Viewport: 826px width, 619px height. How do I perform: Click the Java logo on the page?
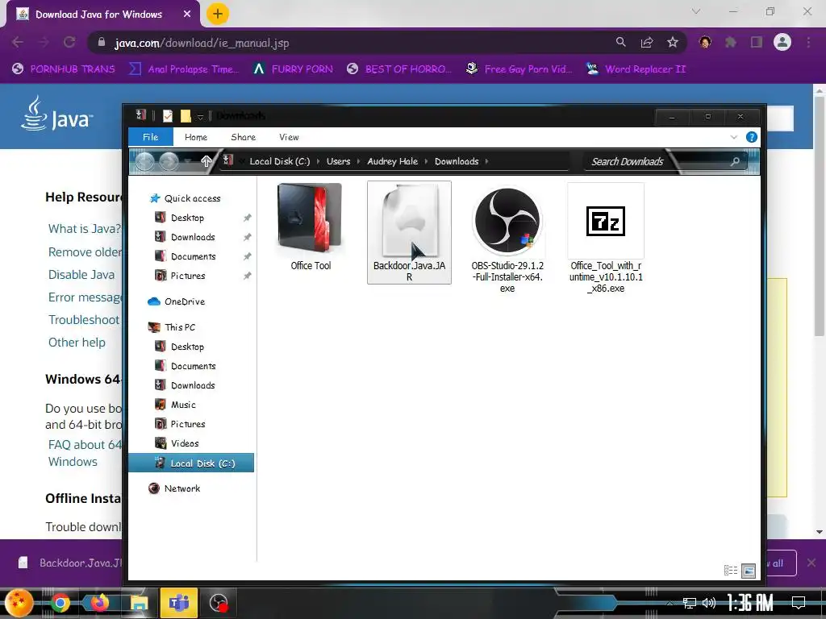[x=57, y=113]
